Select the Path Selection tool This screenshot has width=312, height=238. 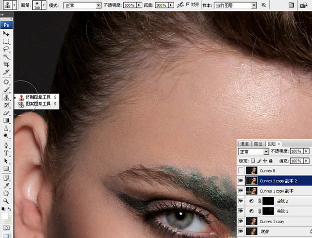(x=6, y=161)
